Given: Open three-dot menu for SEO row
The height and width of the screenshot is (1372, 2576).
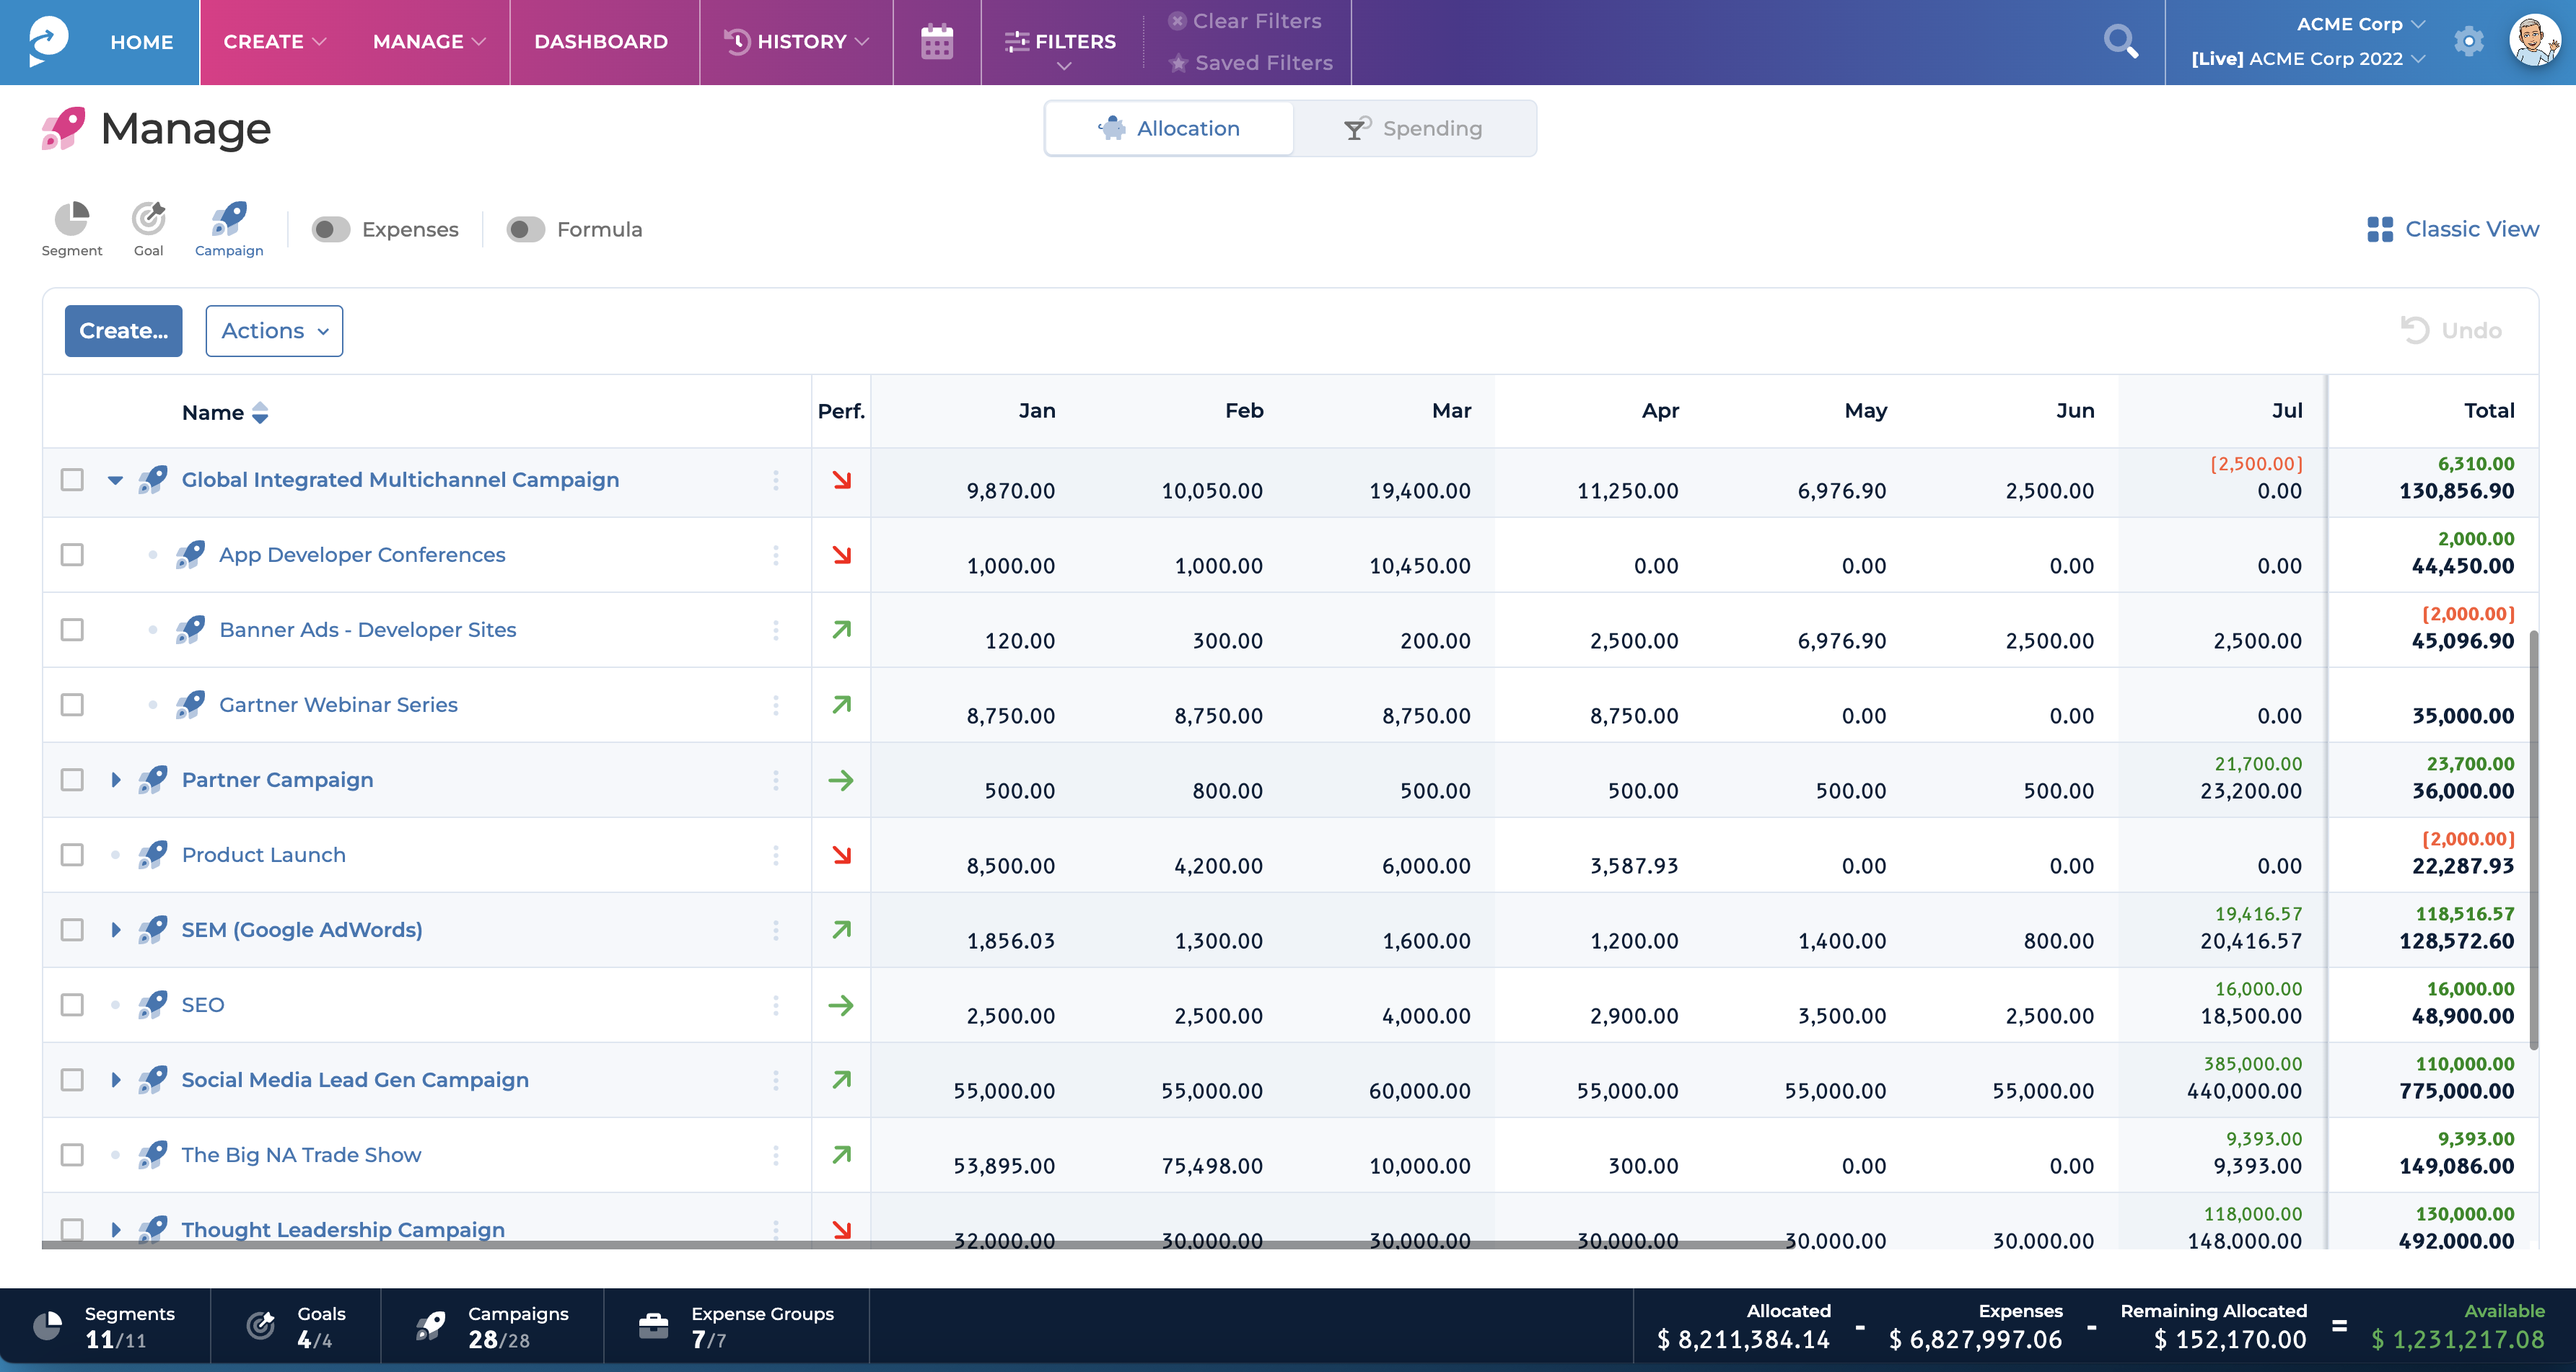Looking at the screenshot, I should (775, 1005).
